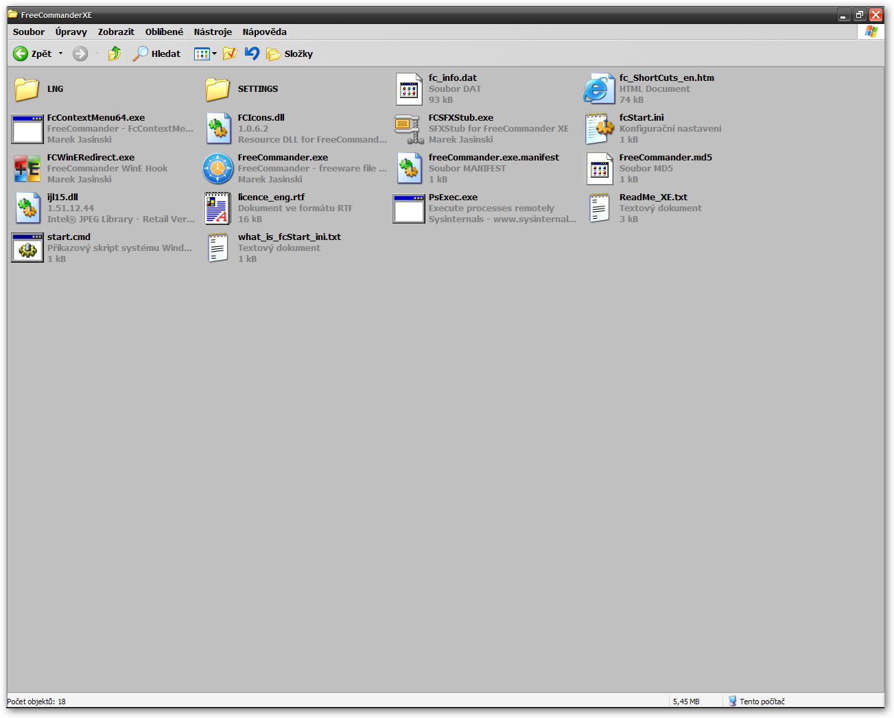This screenshot has width=894, height=718.
Task: Expand the Zpět history dropdown arrow
Action: point(60,53)
